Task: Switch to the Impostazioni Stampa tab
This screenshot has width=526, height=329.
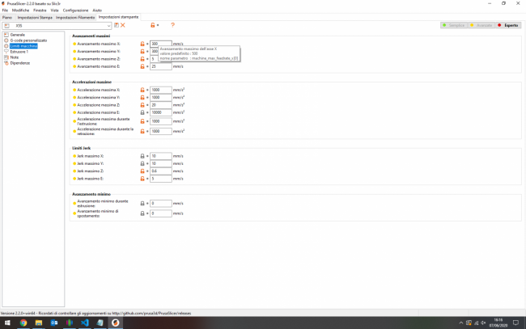Action: (35, 18)
